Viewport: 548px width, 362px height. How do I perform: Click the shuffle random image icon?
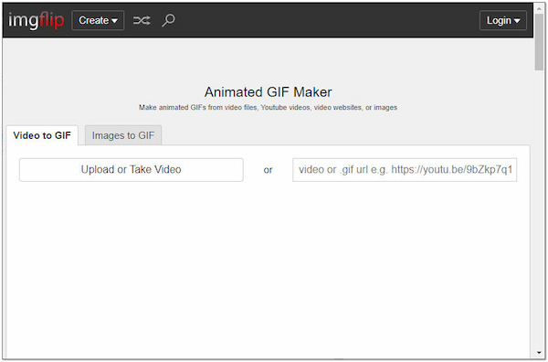[x=142, y=20]
